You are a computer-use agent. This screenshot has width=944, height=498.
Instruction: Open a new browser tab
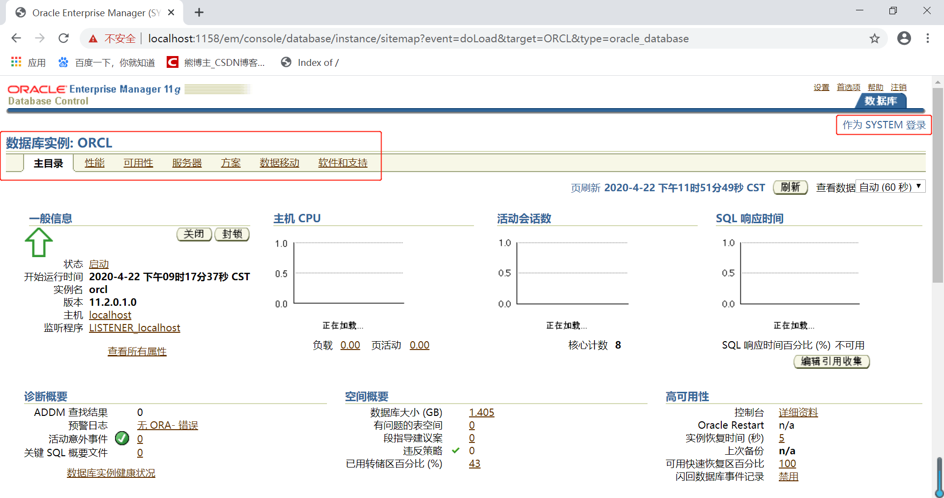pyautogui.click(x=199, y=12)
